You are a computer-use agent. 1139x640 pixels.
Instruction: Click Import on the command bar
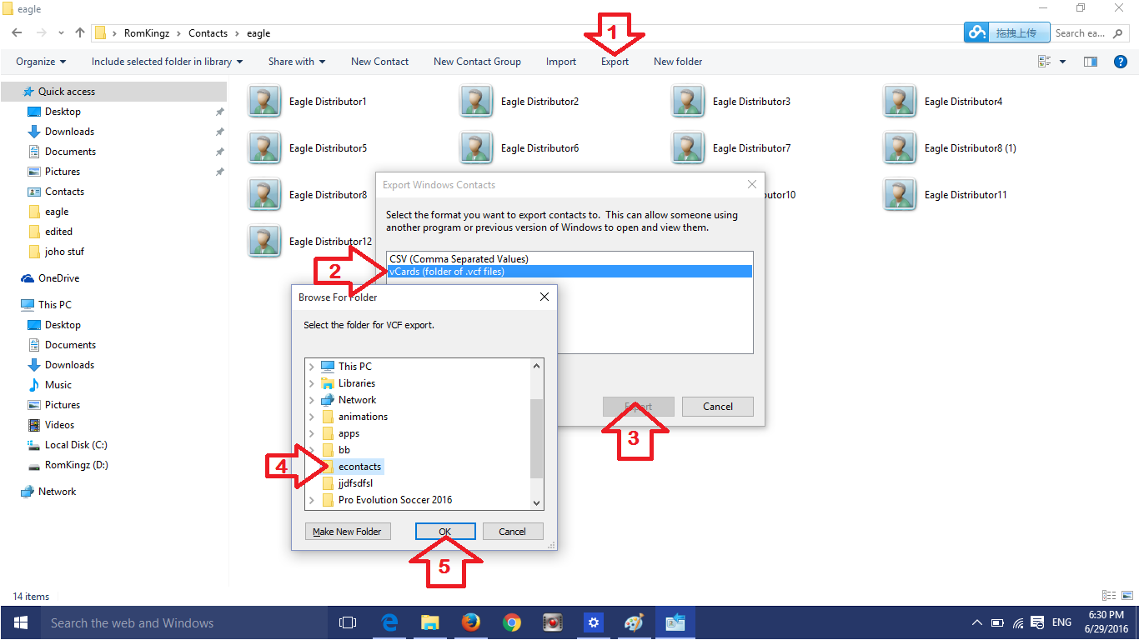pos(560,61)
